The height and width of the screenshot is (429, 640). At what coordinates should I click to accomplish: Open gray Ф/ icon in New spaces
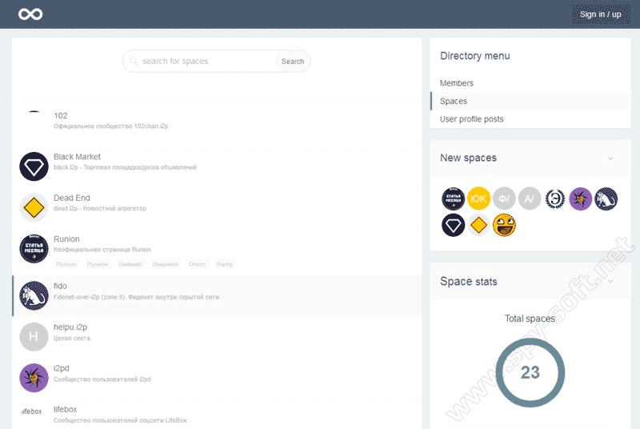504,198
